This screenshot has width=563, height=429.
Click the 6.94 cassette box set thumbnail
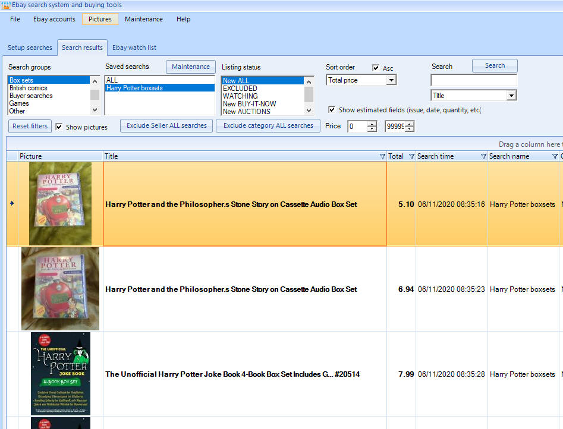click(60, 289)
